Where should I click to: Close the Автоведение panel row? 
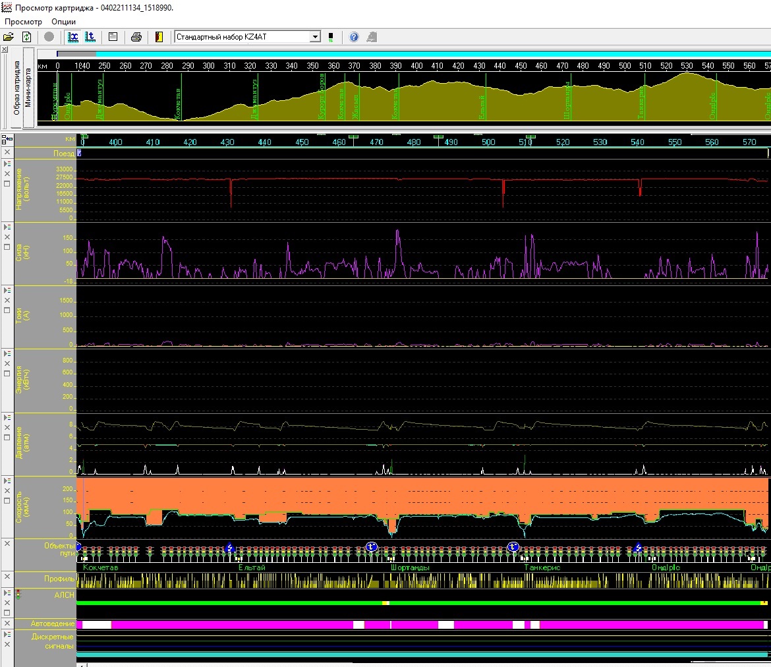pyautogui.click(x=7, y=623)
